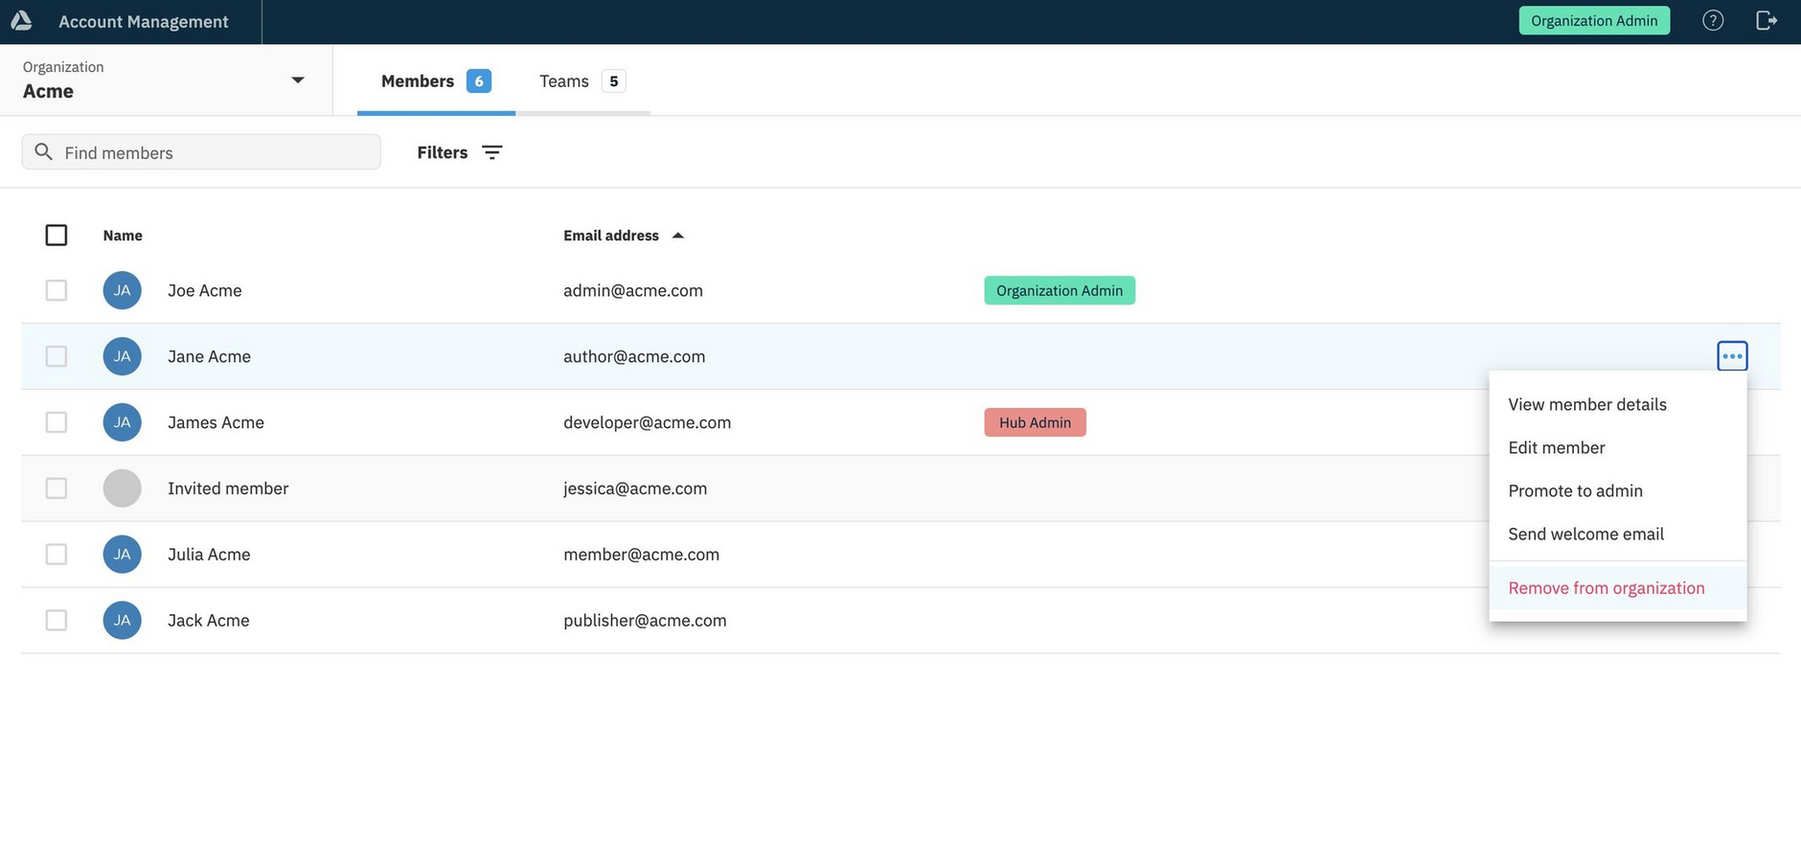Click the Organization Admin badge in header
This screenshot has height=865, width=1801.
point(1593,21)
